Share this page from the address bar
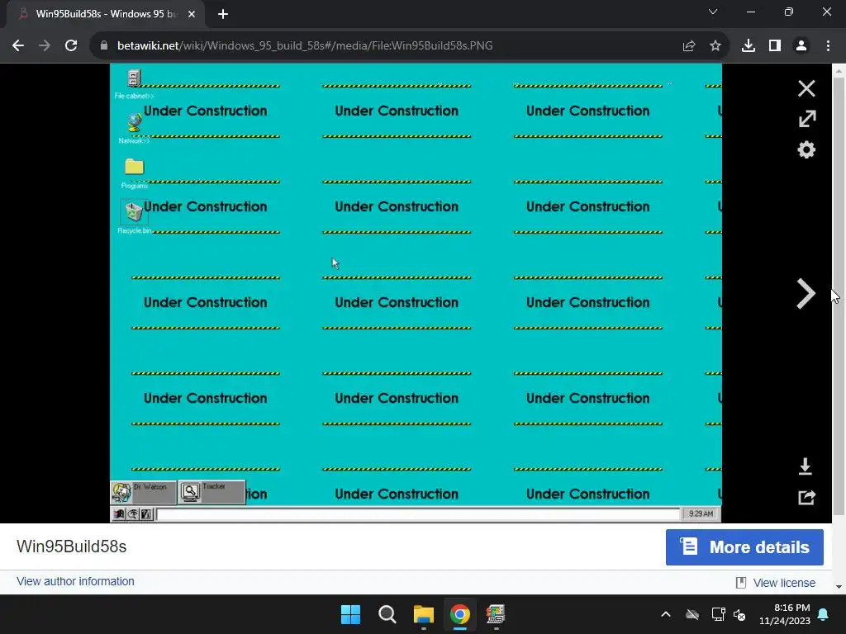This screenshot has width=846, height=634. pyautogui.click(x=689, y=46)
